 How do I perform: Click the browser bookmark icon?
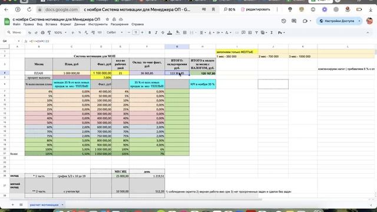213,9
